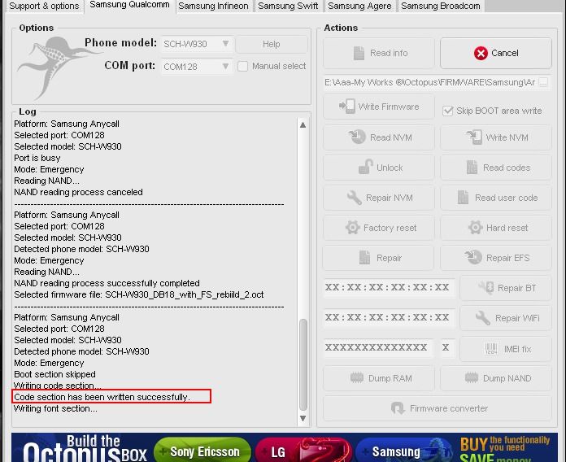This screenshot has height=462, width=566.
Task: Click the IMEI check digit field
Action: 446,347
